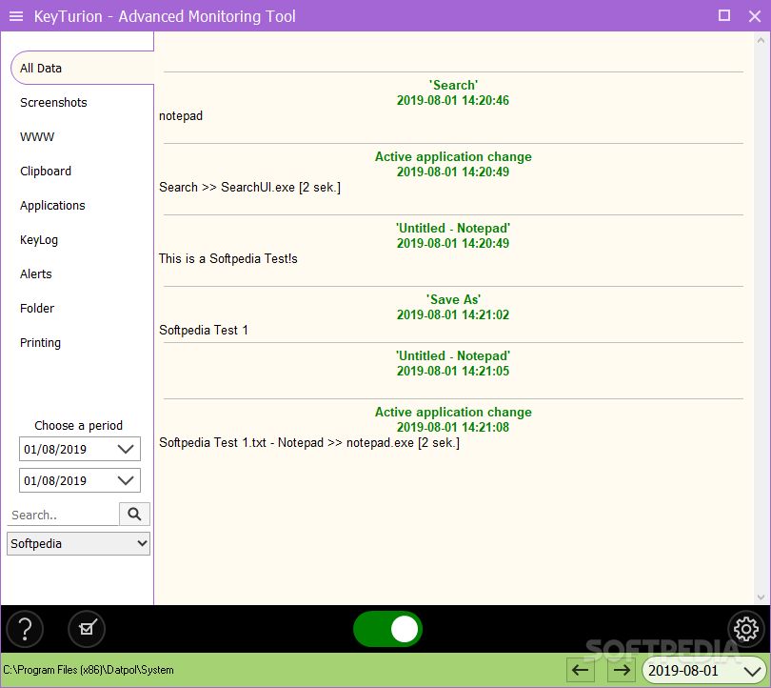Open settings with the gear icon

[x=746, y=629]
